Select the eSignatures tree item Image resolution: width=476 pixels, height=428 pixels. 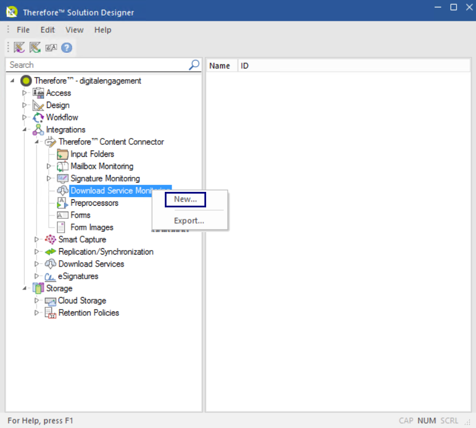click(78, 276)
